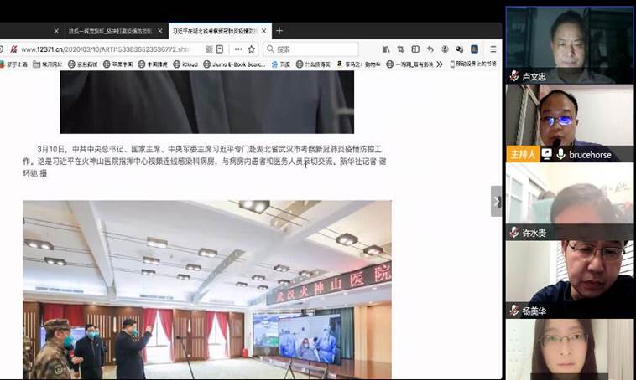Screen dimensions: 636x380
Task: Toggle reader view in the address bar
Action: coord(218,49)
